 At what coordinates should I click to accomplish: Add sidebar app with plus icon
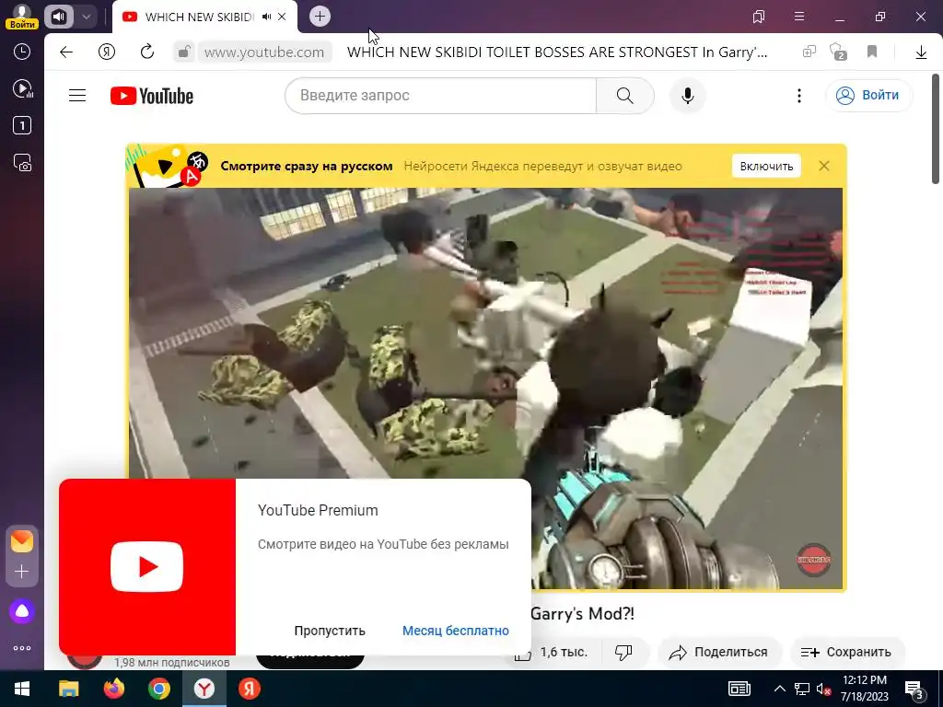(x=22, y=571)
